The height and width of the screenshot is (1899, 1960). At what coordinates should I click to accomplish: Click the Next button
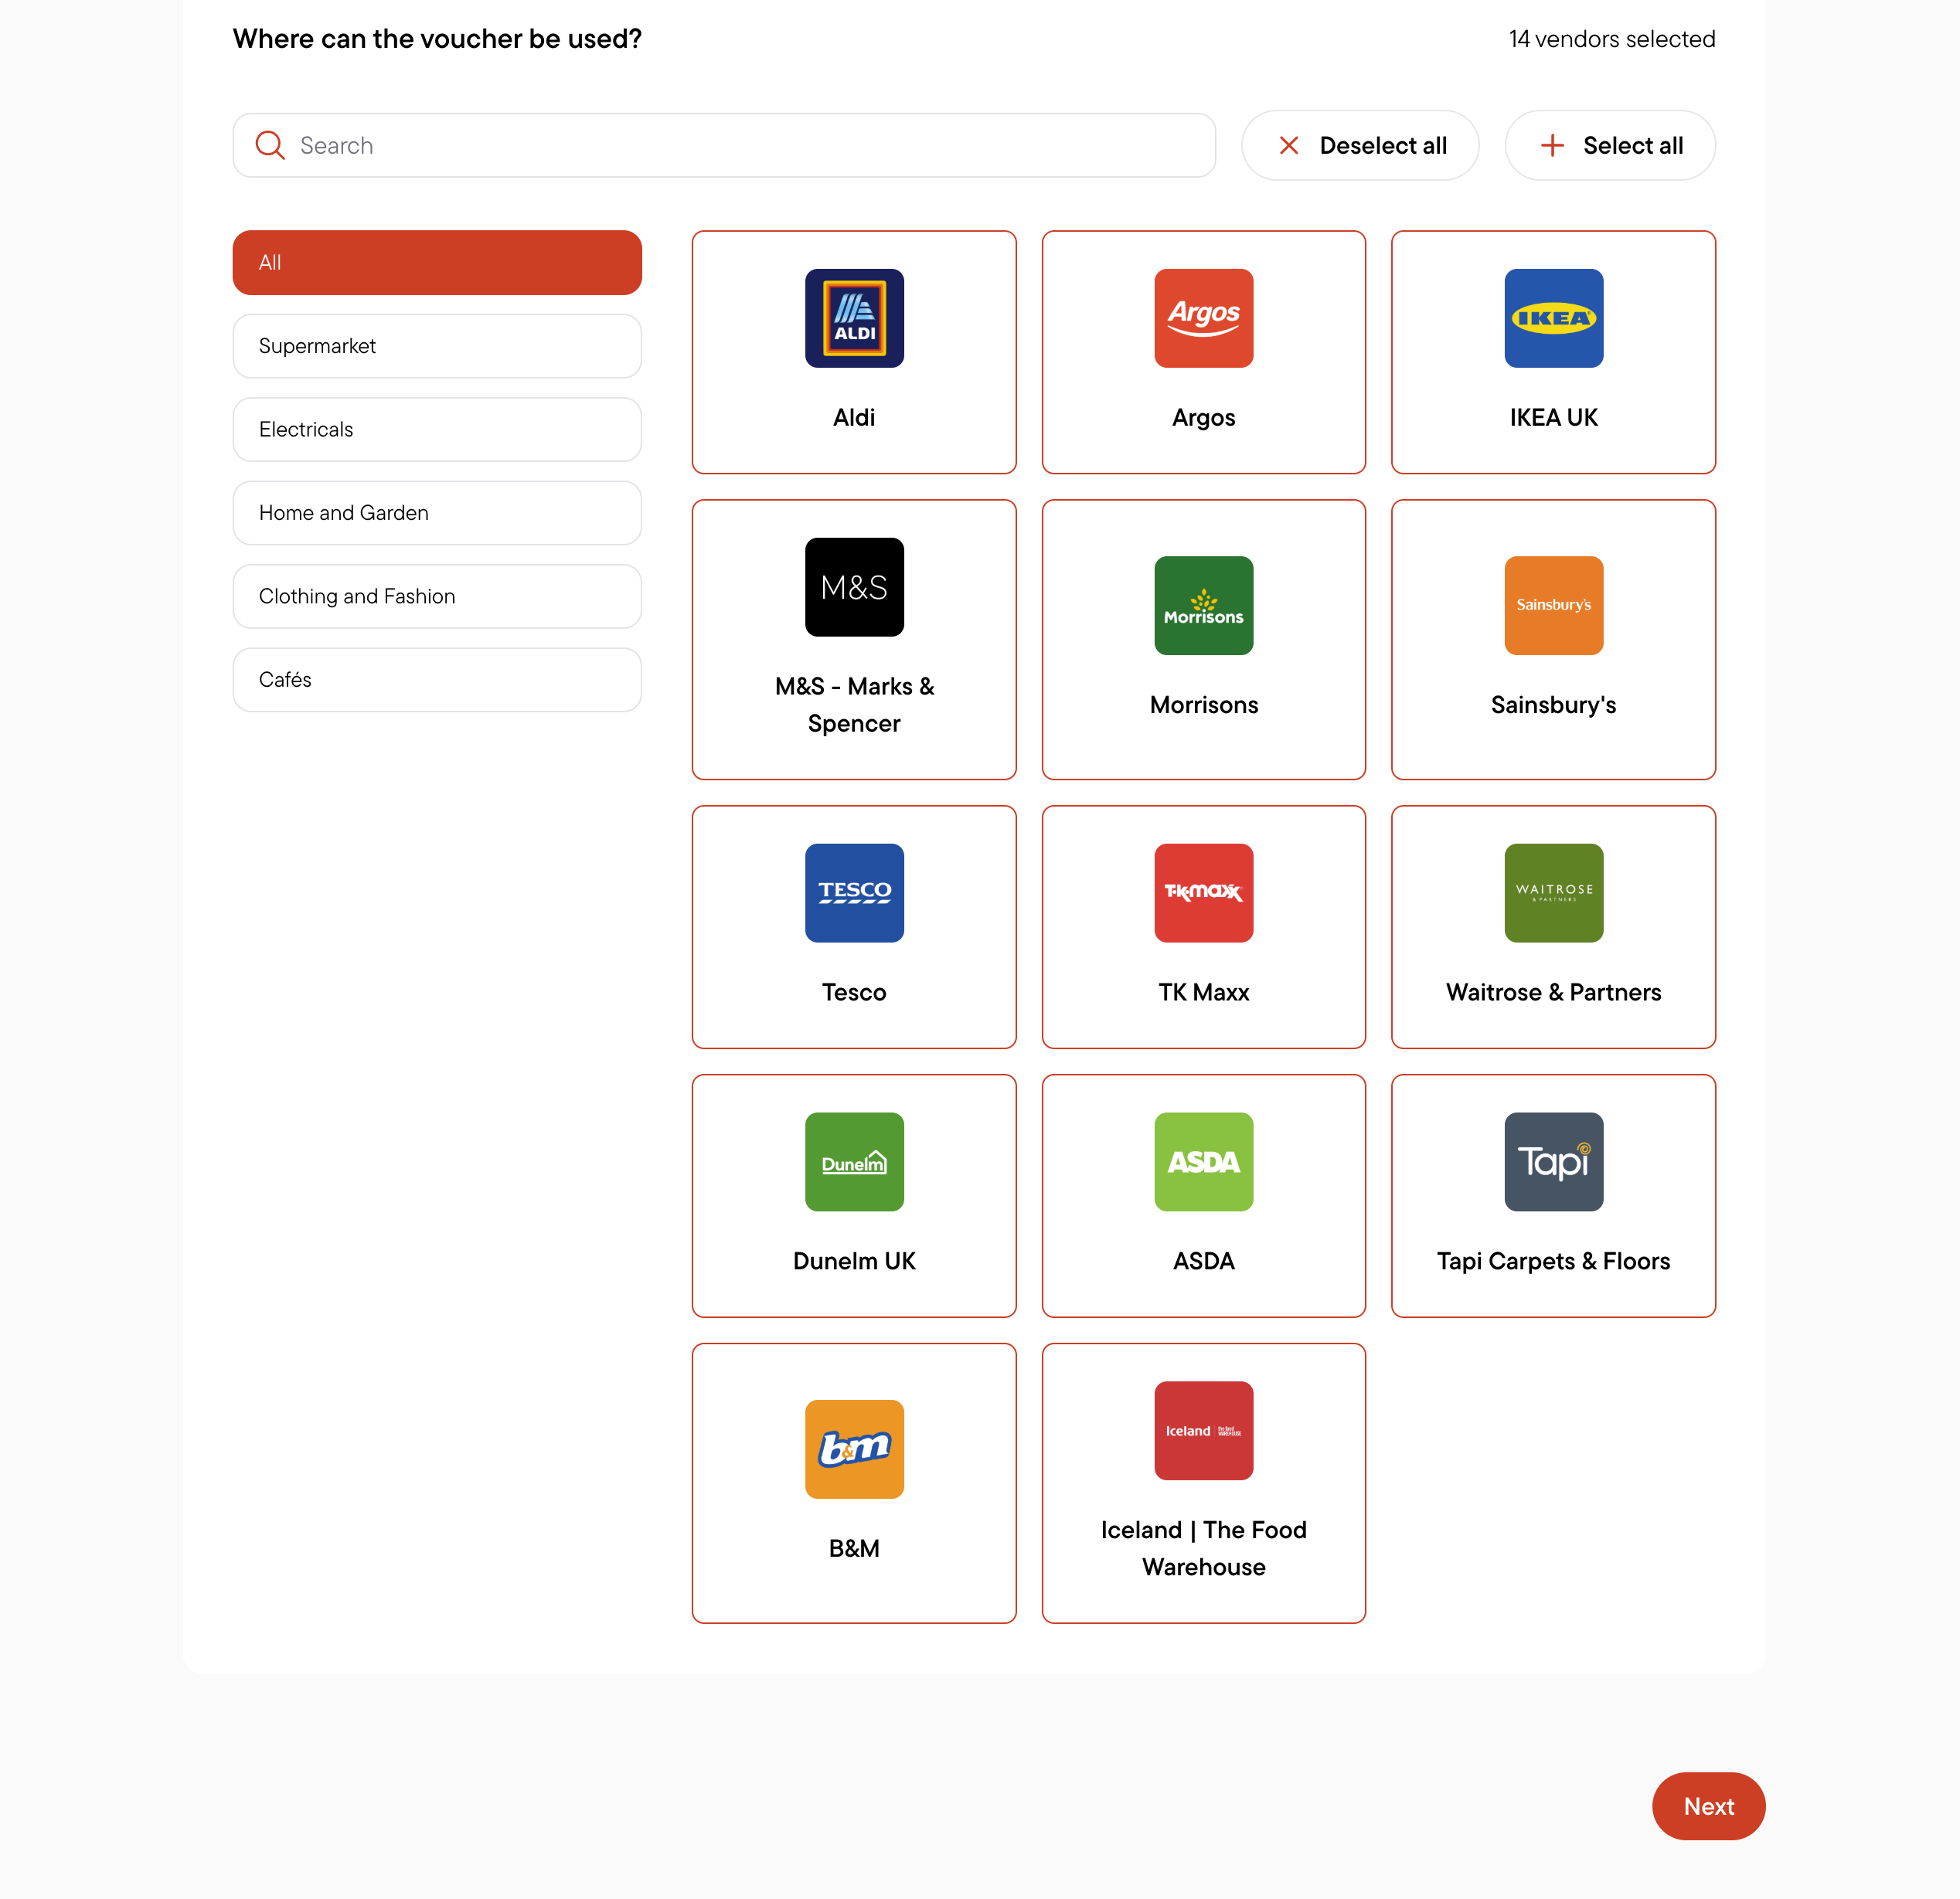point(1708,1806)
